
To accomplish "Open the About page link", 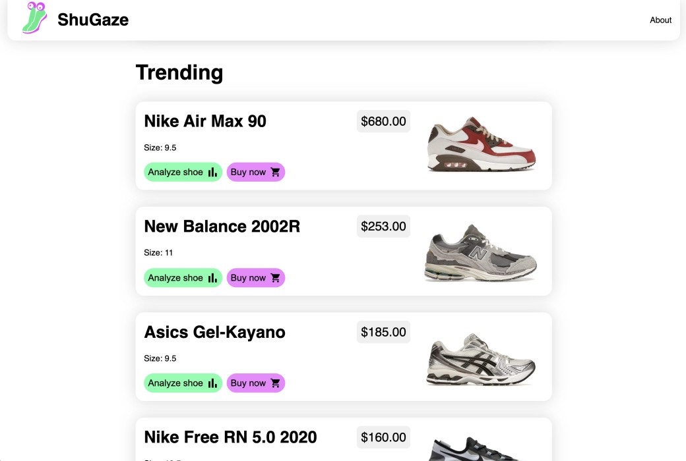I will (660, 20).
